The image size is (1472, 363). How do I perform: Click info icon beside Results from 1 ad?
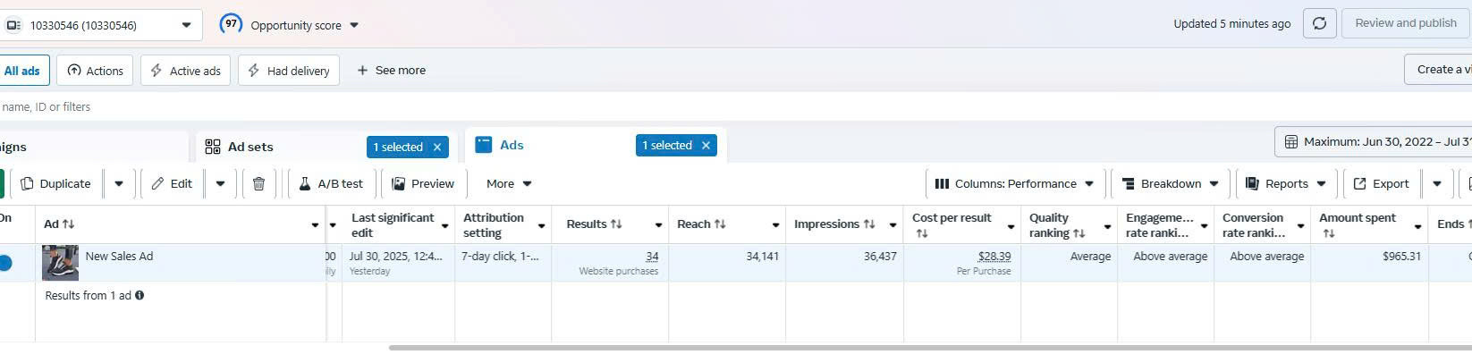140,295
